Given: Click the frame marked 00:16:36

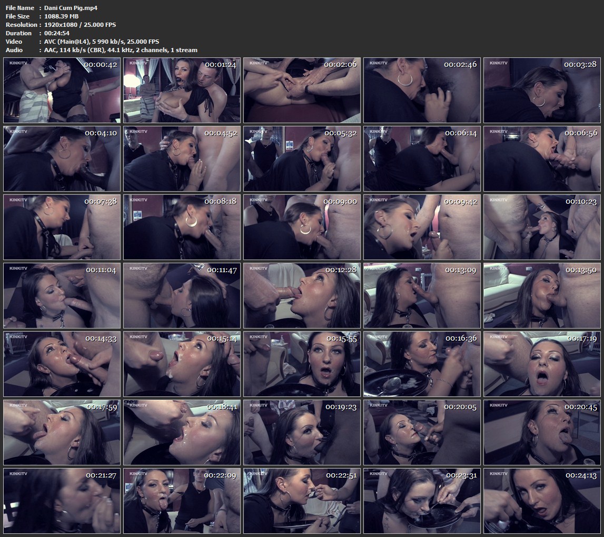Looking at the screenshot, I should click(422, 364).
